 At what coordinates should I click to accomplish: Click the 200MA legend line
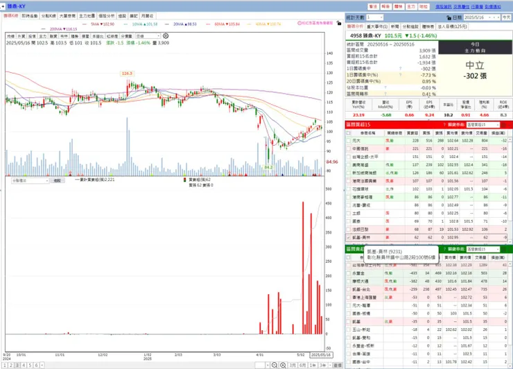click(59, 29)
